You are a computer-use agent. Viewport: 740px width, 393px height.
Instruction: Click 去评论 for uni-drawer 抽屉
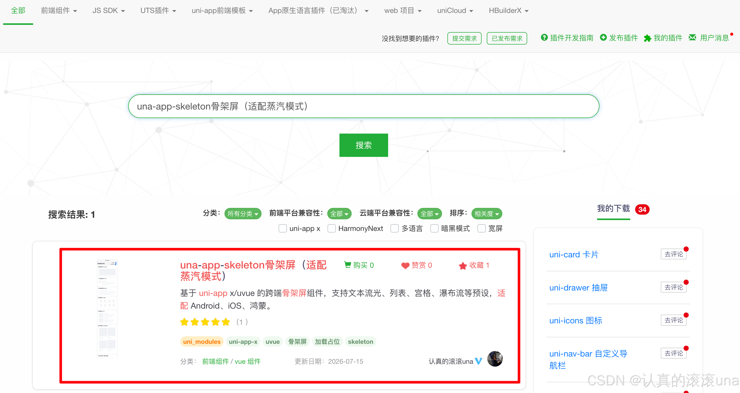(x=673, y=287)
